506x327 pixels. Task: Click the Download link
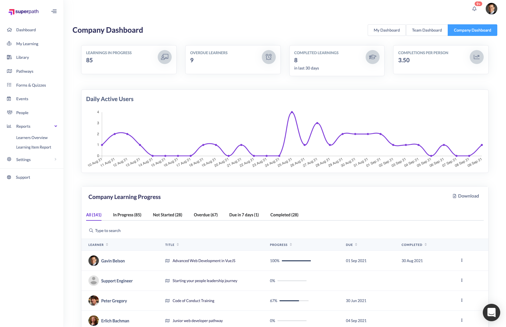pyautogui.click(x=466, y=196)
